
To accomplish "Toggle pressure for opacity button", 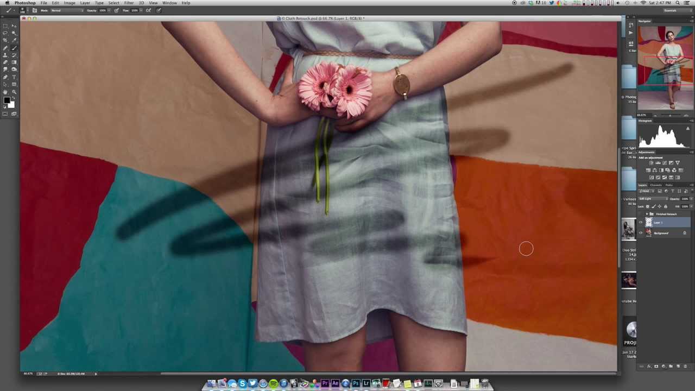I will pos(116,10).
